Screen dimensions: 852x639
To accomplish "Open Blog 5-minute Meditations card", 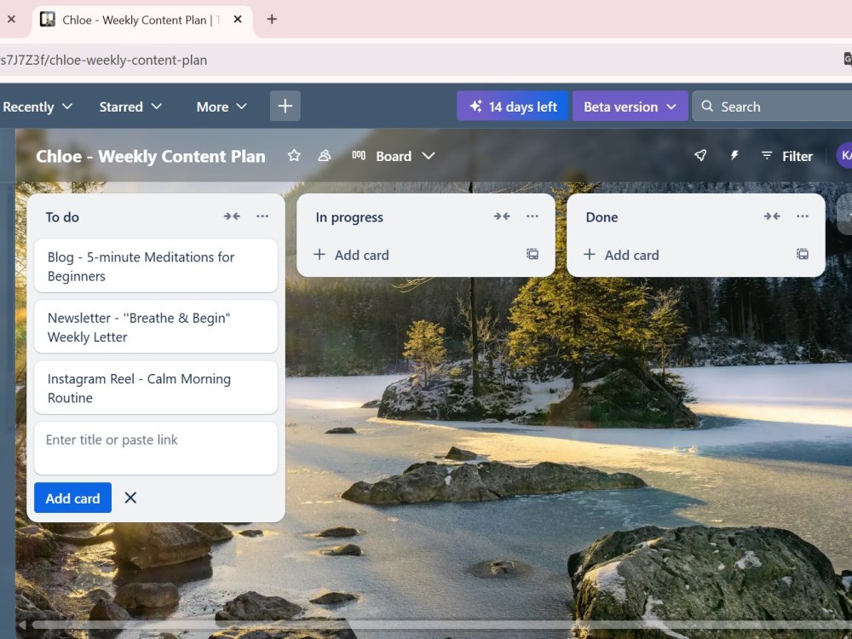I will pyautogui.click(x=156, y=266).
